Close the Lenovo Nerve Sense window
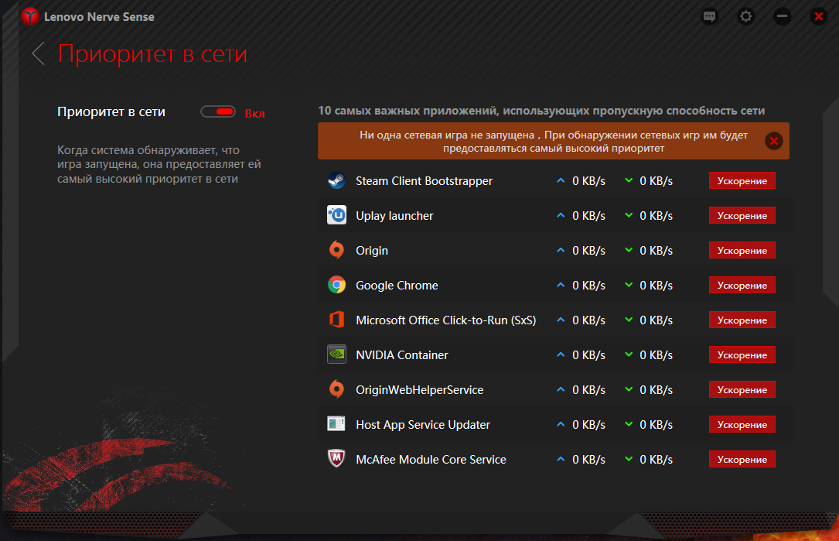Screen dimensions: 839x541 [x=819, y=16]
